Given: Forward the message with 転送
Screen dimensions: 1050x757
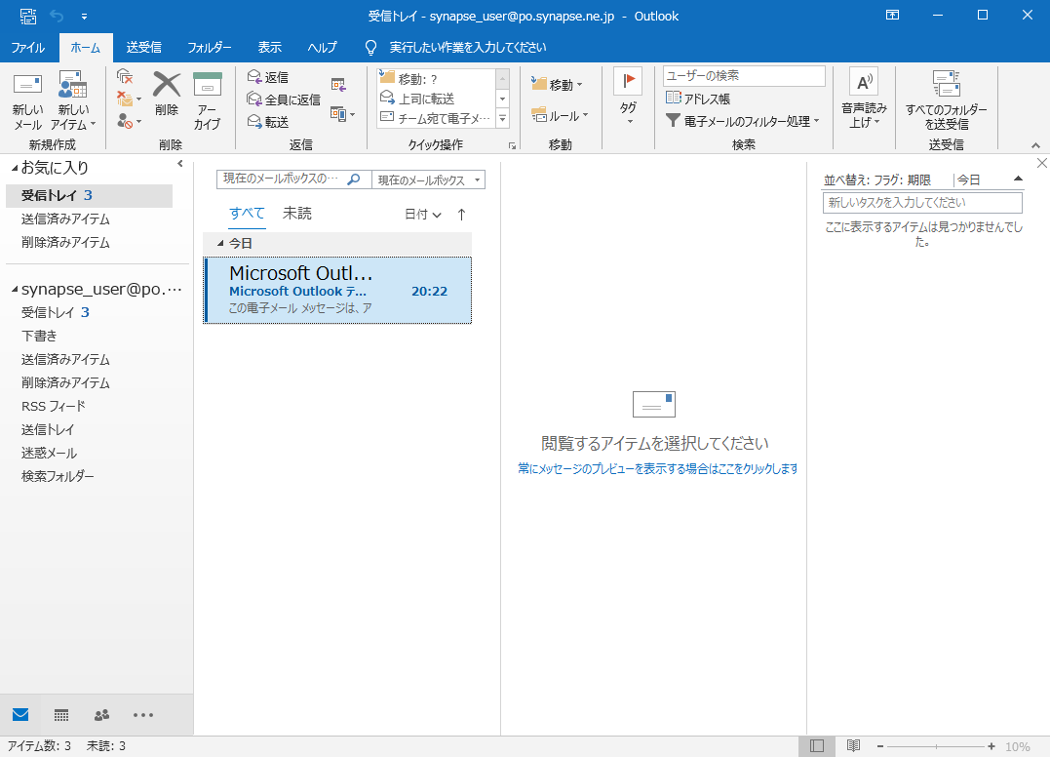Looking at the screenshot, I should 268,121.
